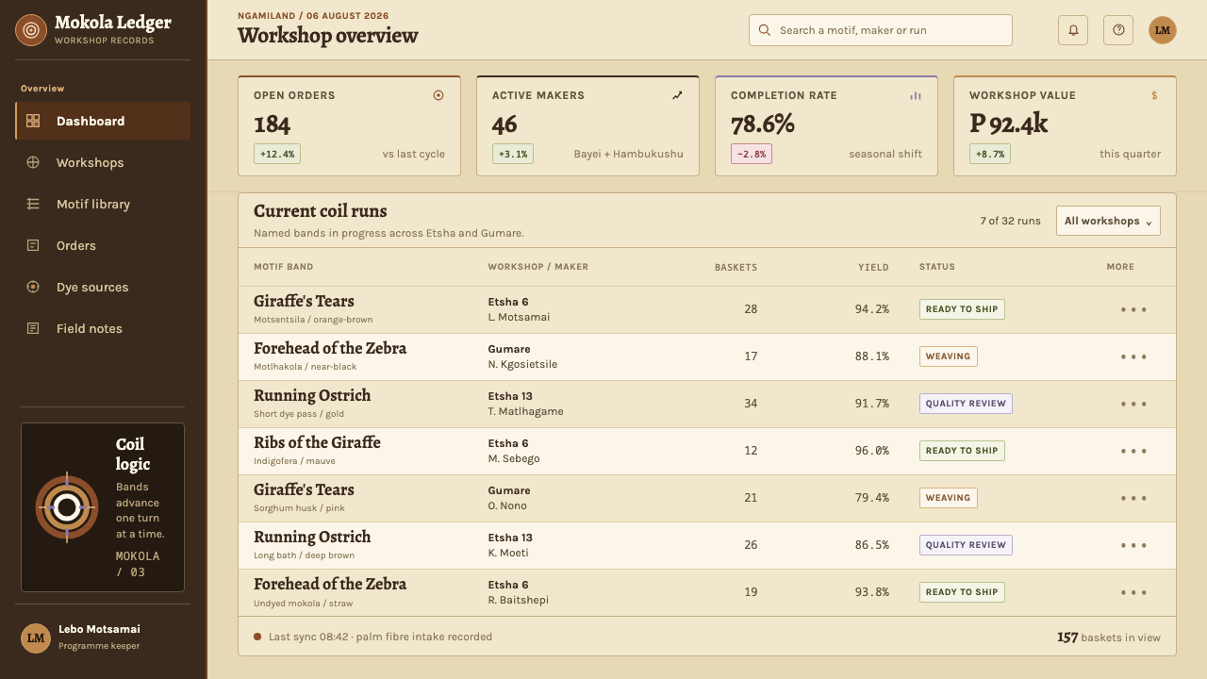This screenshot has width=1207, height=679.
Task: Open more options for Forehead of the Zebra R. Baitshepi
Action: point(1133,592)
